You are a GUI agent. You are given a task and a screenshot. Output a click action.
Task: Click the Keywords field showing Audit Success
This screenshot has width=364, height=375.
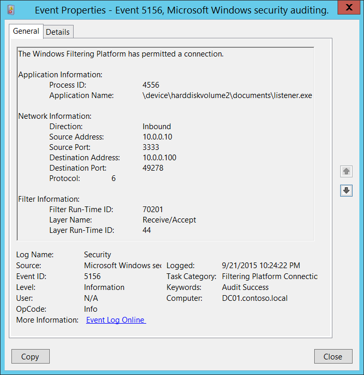click(245, 287)
